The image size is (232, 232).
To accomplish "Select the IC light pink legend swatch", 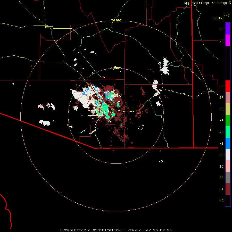I will (228, 166).
